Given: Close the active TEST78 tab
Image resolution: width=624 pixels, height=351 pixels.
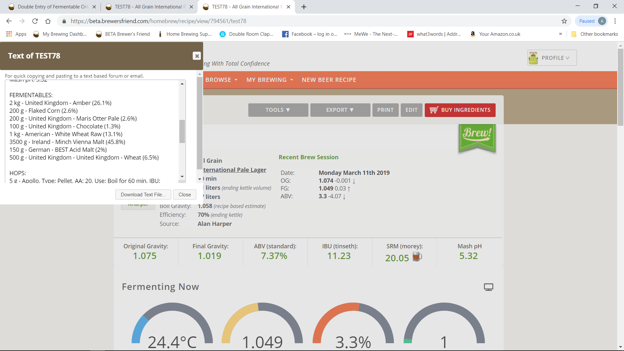Looking at the screenshot, I should (x=288, y=7).
